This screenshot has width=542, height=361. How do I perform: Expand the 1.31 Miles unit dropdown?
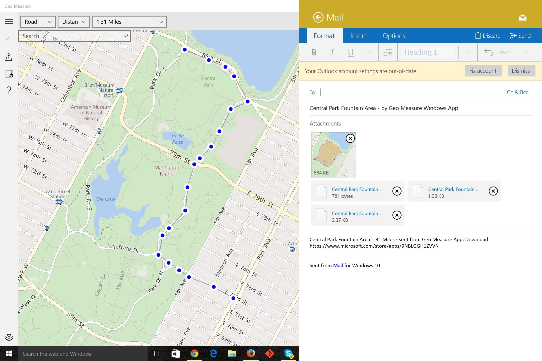click(161, 22)
